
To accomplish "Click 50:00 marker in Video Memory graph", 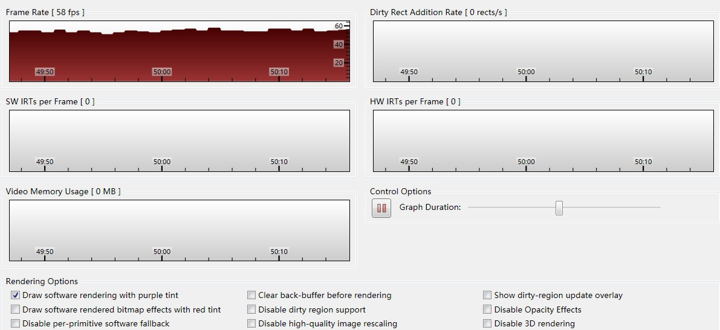I will click(x=161, y=252).
